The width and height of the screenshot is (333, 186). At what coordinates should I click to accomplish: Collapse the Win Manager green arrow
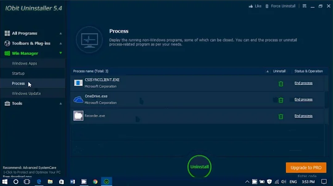[61, 53]
